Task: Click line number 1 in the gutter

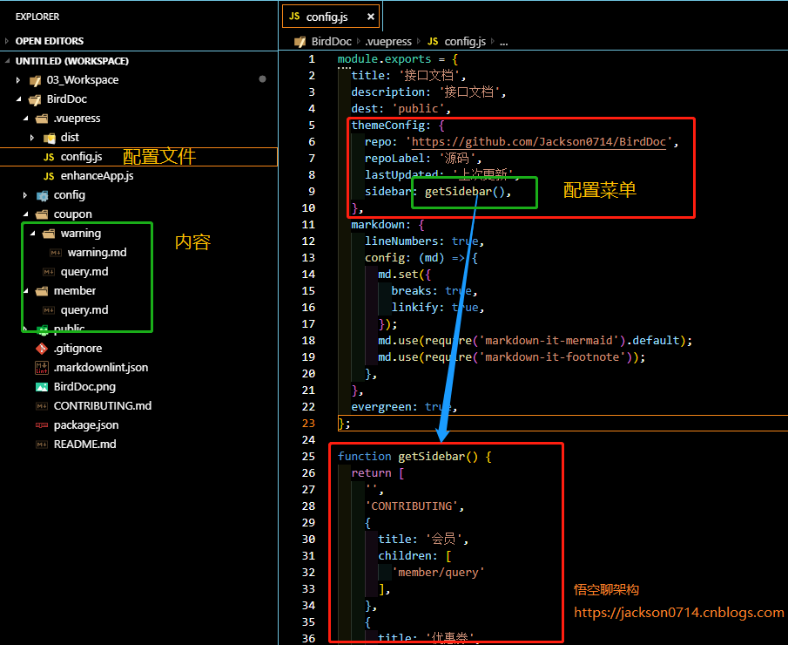Action: coord(312,59)
